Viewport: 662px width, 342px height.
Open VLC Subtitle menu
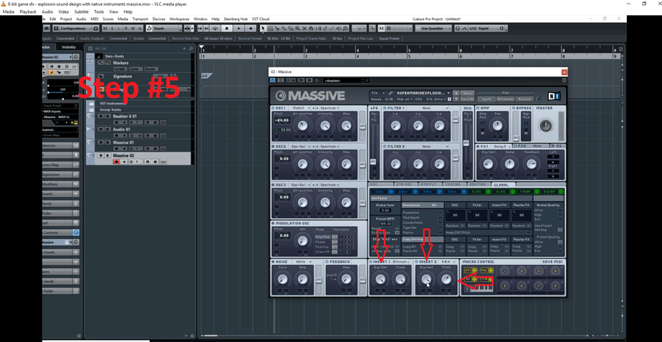pos(82,12)
